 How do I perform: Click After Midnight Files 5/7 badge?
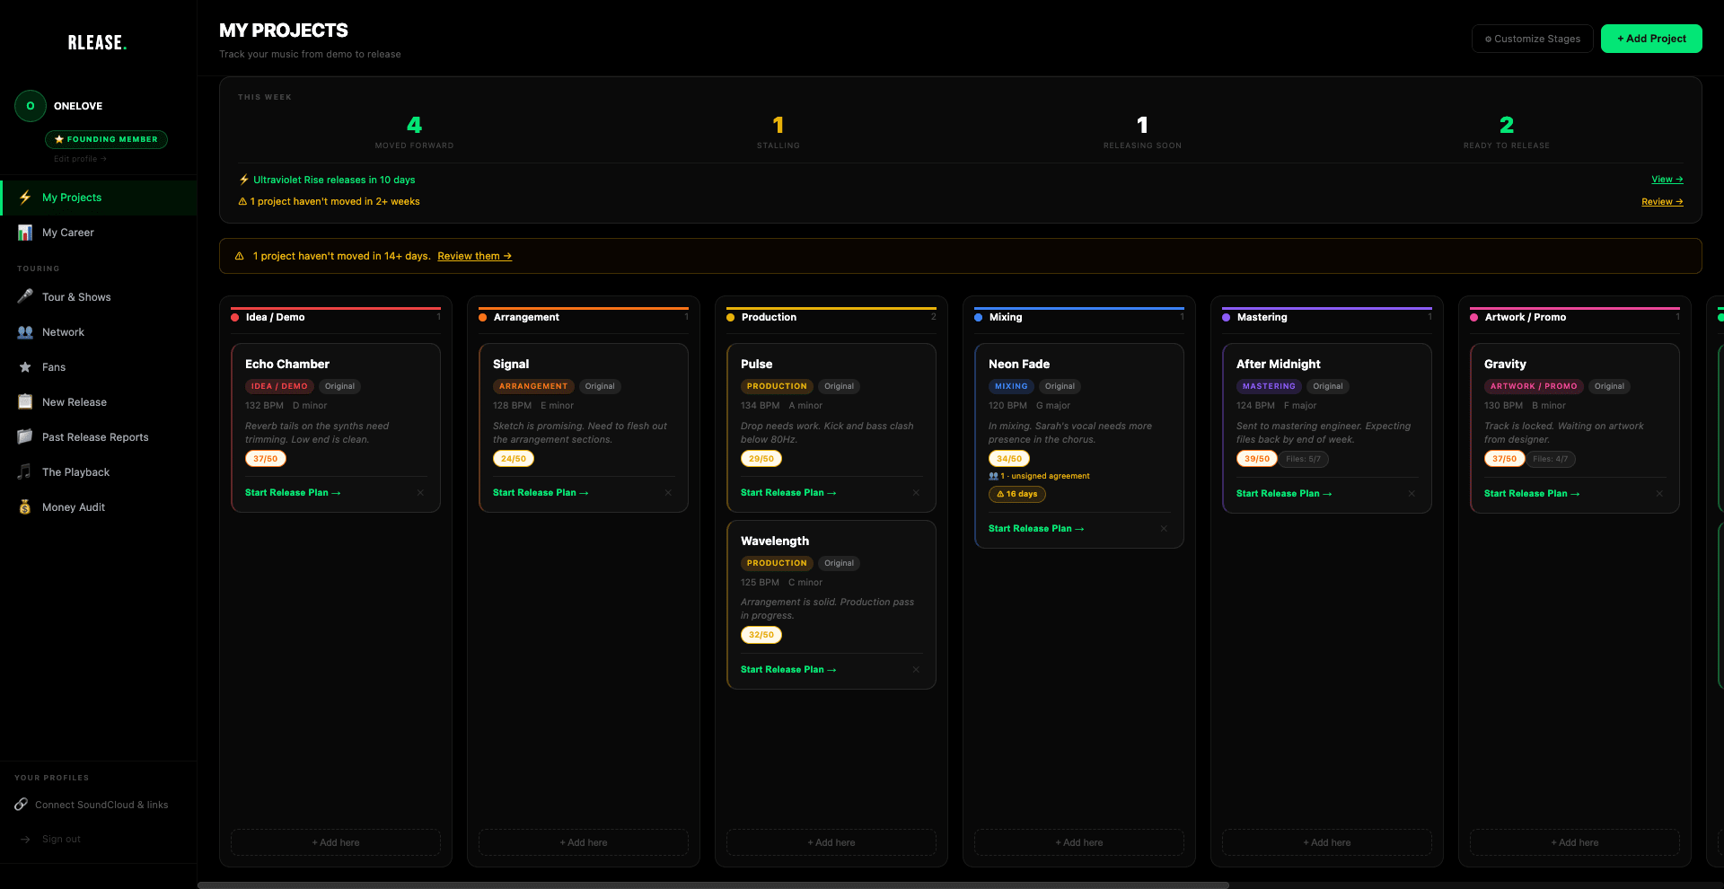1304,459
